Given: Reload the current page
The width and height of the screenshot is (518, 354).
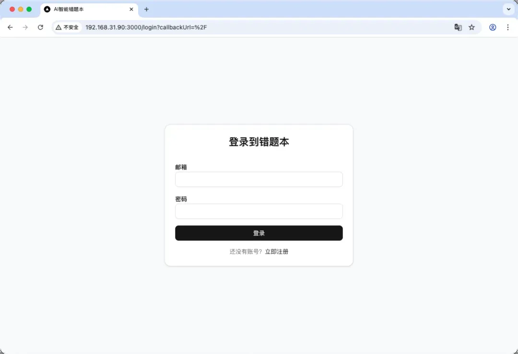Looking at the screenshot, I should click(40, 27).
